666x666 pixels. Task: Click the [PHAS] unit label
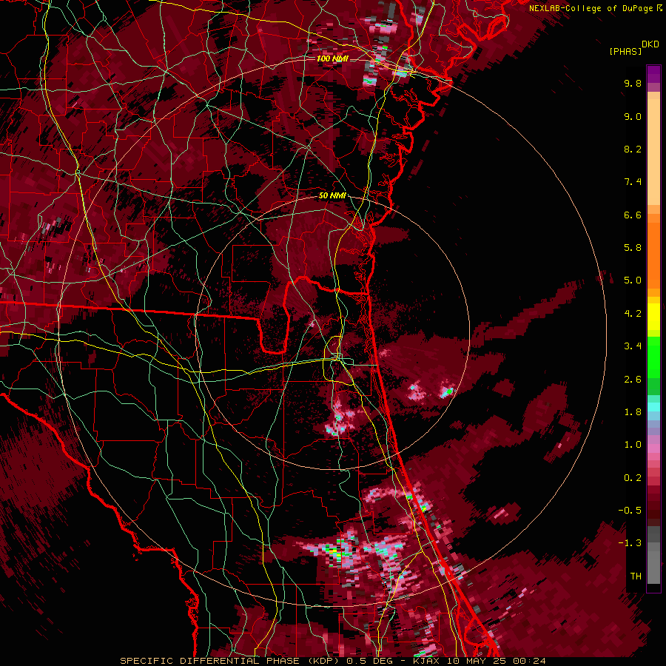click(x=625, y=52)
